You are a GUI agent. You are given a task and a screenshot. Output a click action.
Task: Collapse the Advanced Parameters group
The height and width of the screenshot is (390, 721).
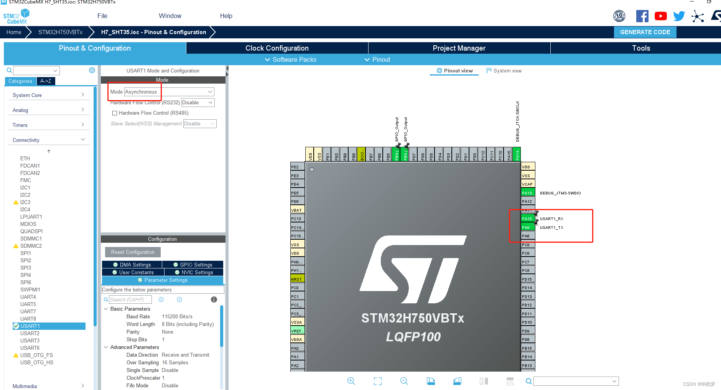tap(106, 347)
